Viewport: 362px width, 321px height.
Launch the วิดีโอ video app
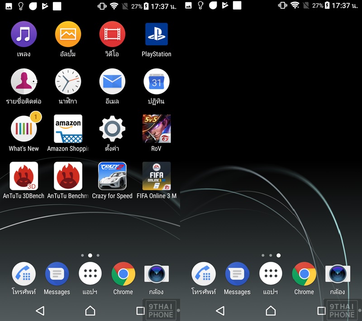[x=112, y=34]
